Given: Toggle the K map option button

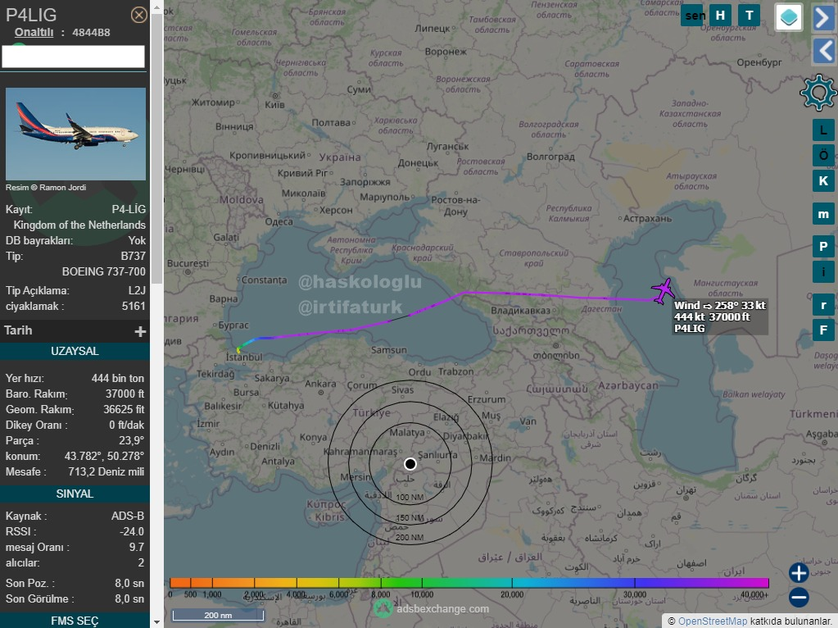Looking at the screenshot, I should tap(823, 181).
